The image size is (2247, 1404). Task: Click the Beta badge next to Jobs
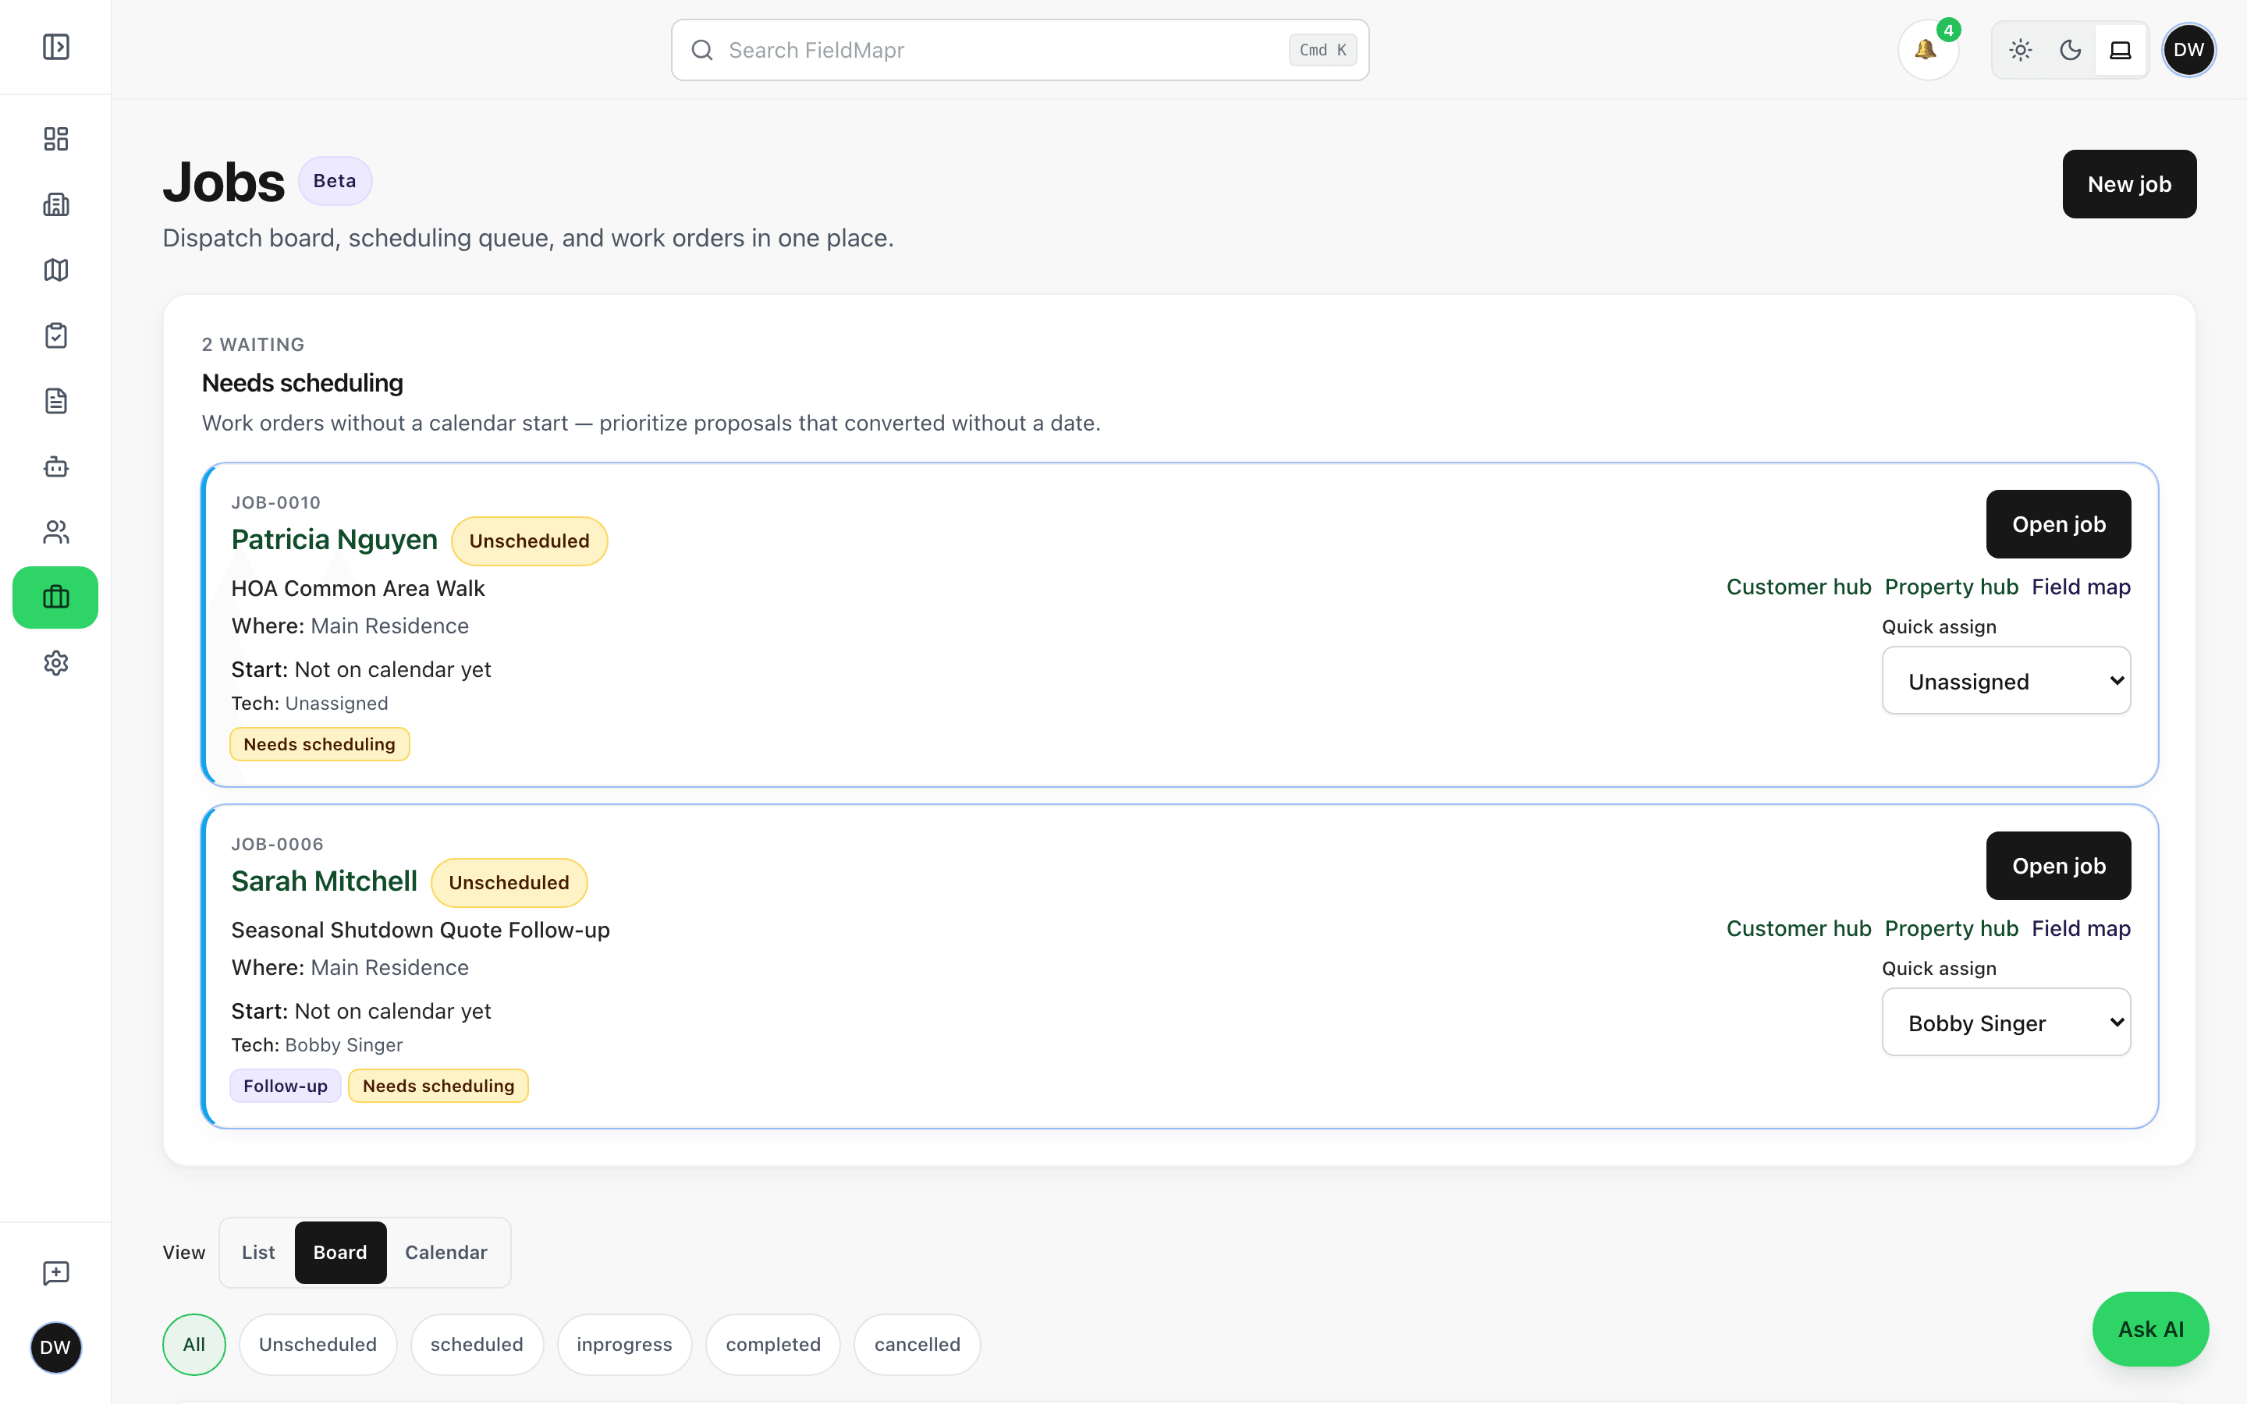click(x=334, y=181)
